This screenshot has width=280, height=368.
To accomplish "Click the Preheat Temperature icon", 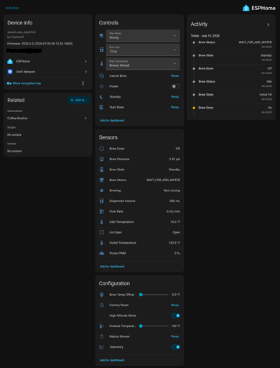I will 101,326.
